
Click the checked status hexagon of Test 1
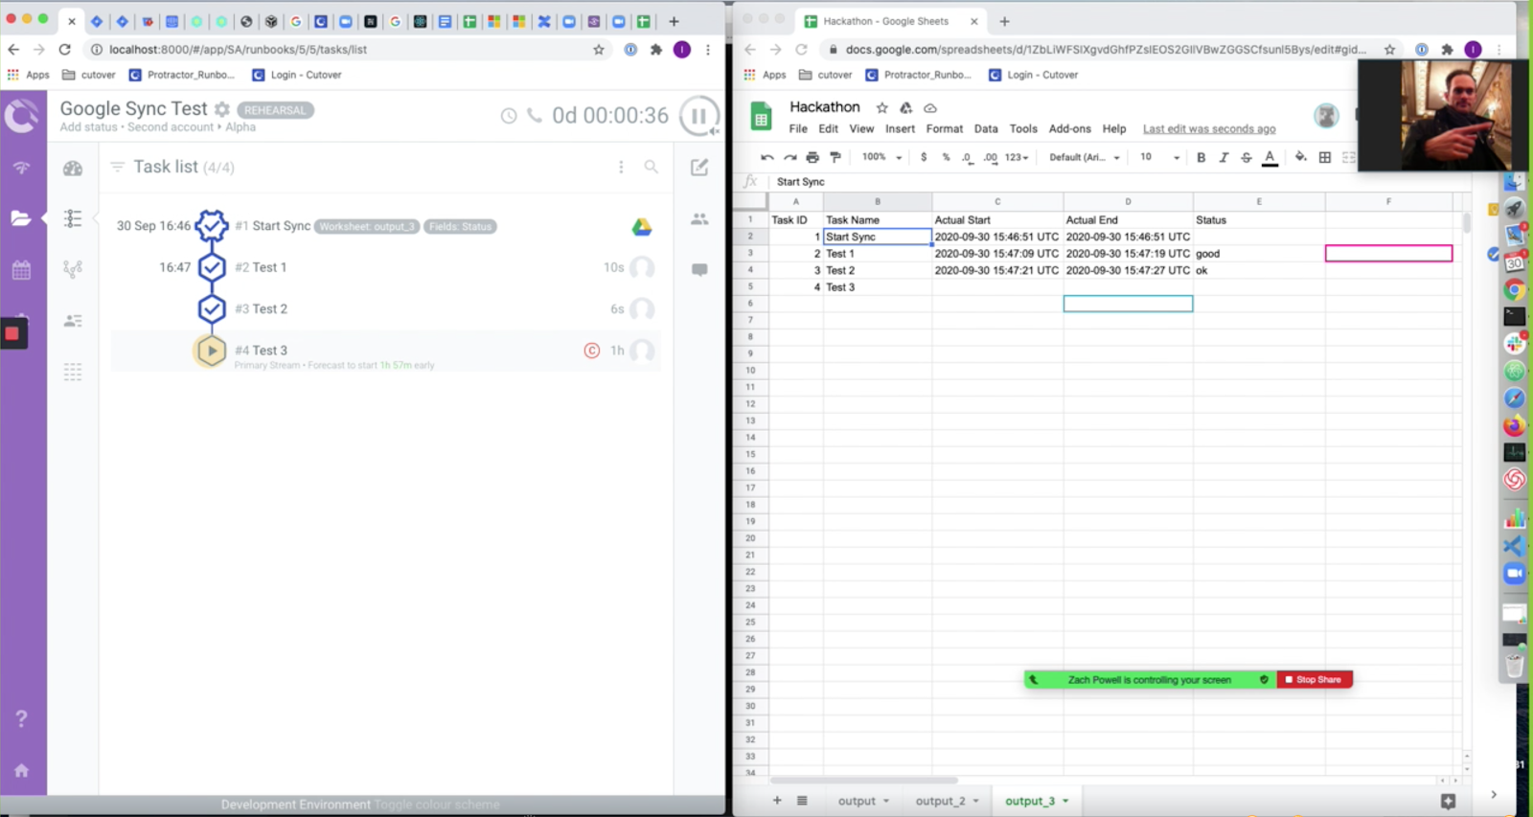pyautogui.click(x=212, y=267)
